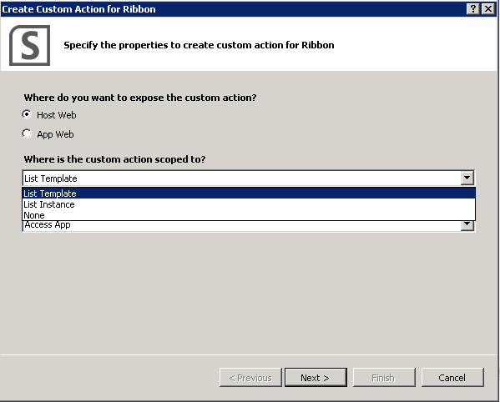Click the Finish button
The width and height of the screenshot is (500, 402).
pyautogui.click(x=384, y=378)
